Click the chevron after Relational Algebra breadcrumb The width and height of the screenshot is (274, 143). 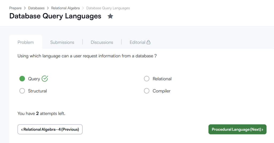click(x=83, y=8)
